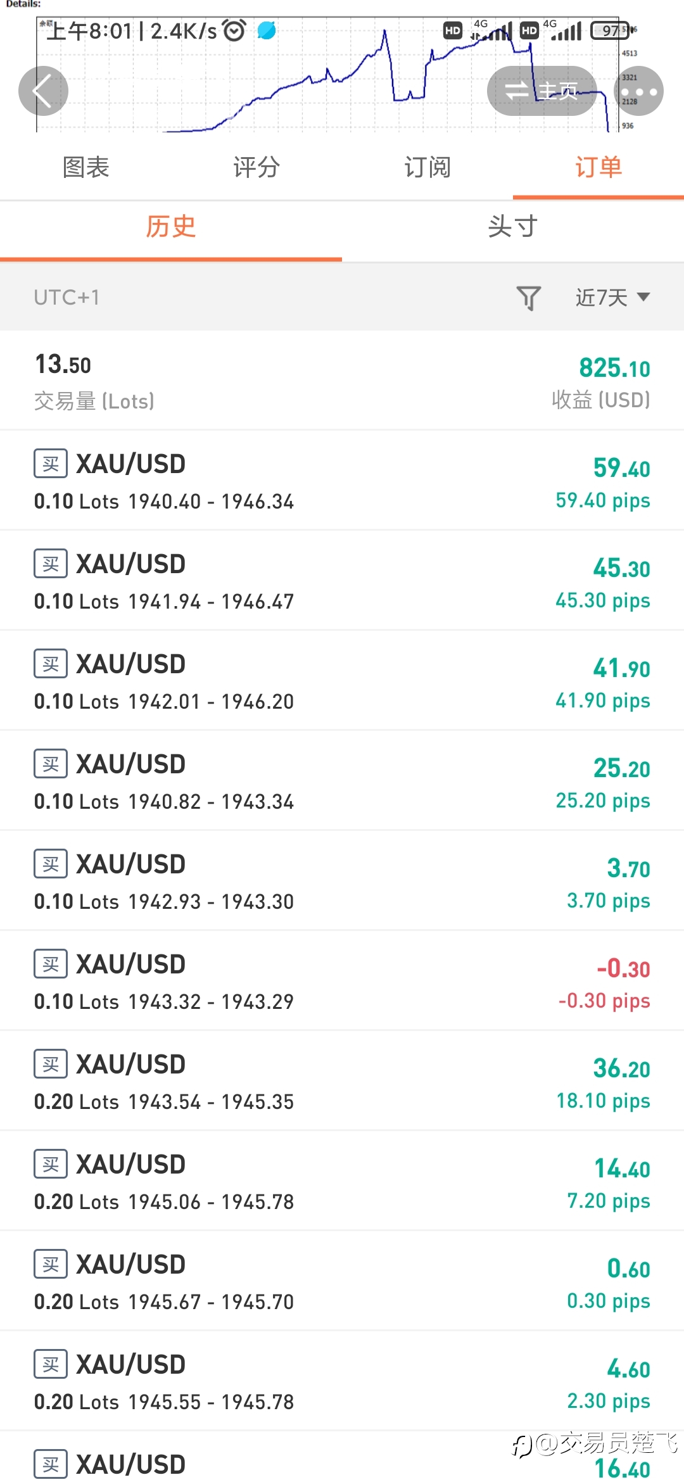Screen dimensions: 684x1482
Task: Open the three-dots more options menu
Action: (x=639, y=91)
